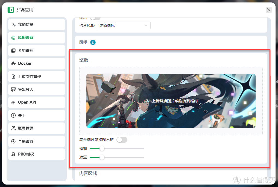Click the Open API icon
This screenshot has width=278, height=187.
(13, 103)
